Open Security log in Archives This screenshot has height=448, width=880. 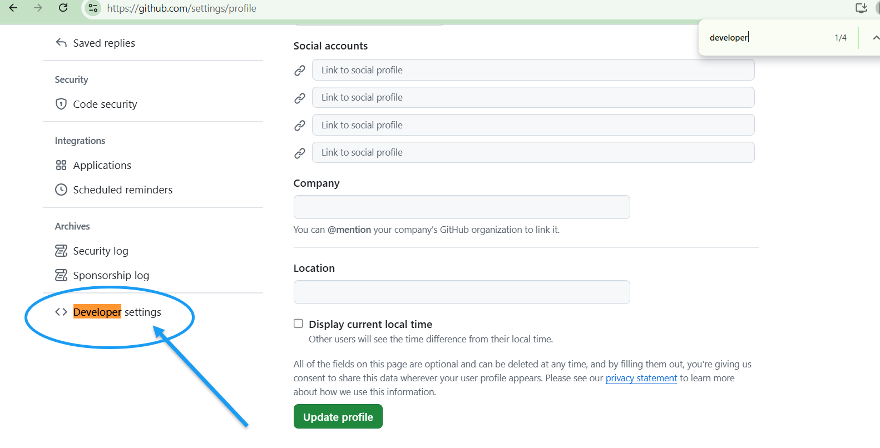click(x=101, y=251)
